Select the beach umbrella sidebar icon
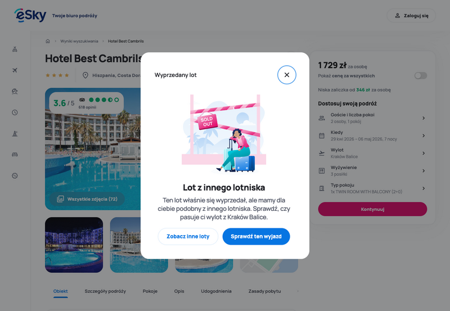 click(x=15, y=91)
